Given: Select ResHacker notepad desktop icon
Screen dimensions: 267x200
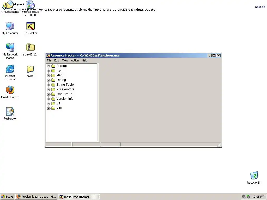Looking at the screenshot, I should coord(10,111).
